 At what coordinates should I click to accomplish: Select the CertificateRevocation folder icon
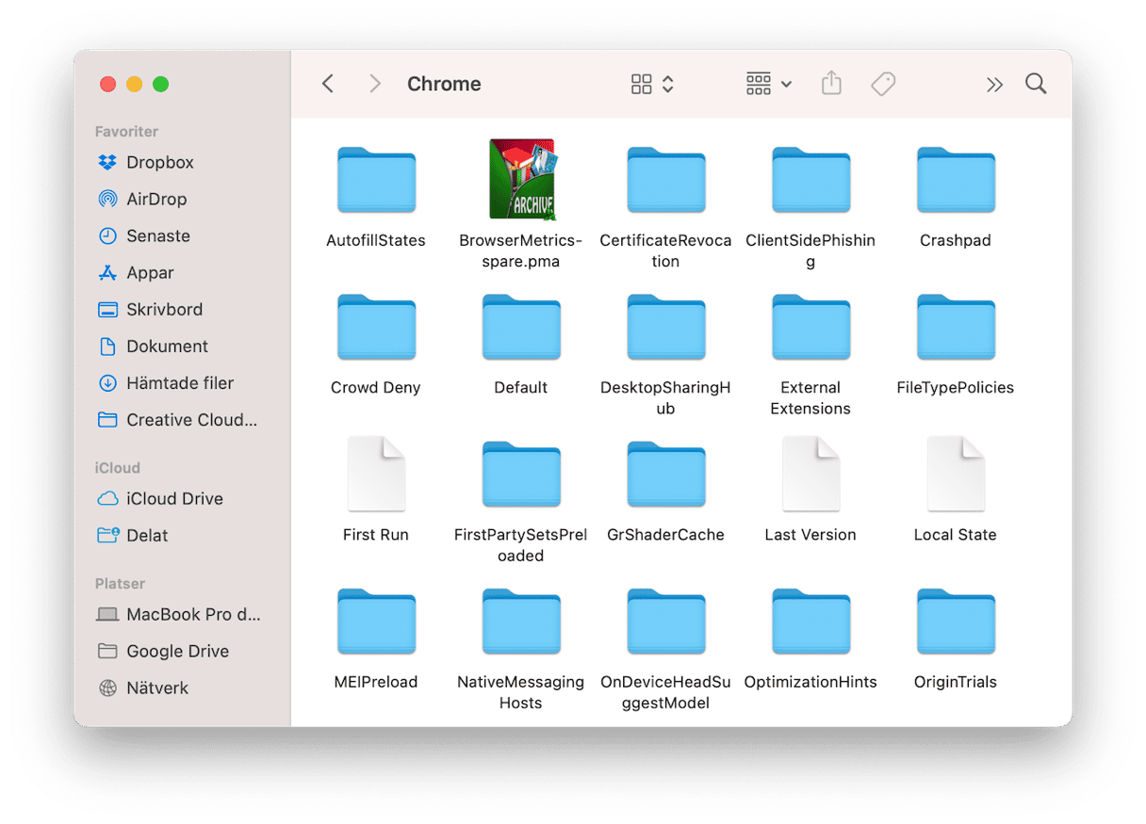pyautogui.click(x=666, y=180)
